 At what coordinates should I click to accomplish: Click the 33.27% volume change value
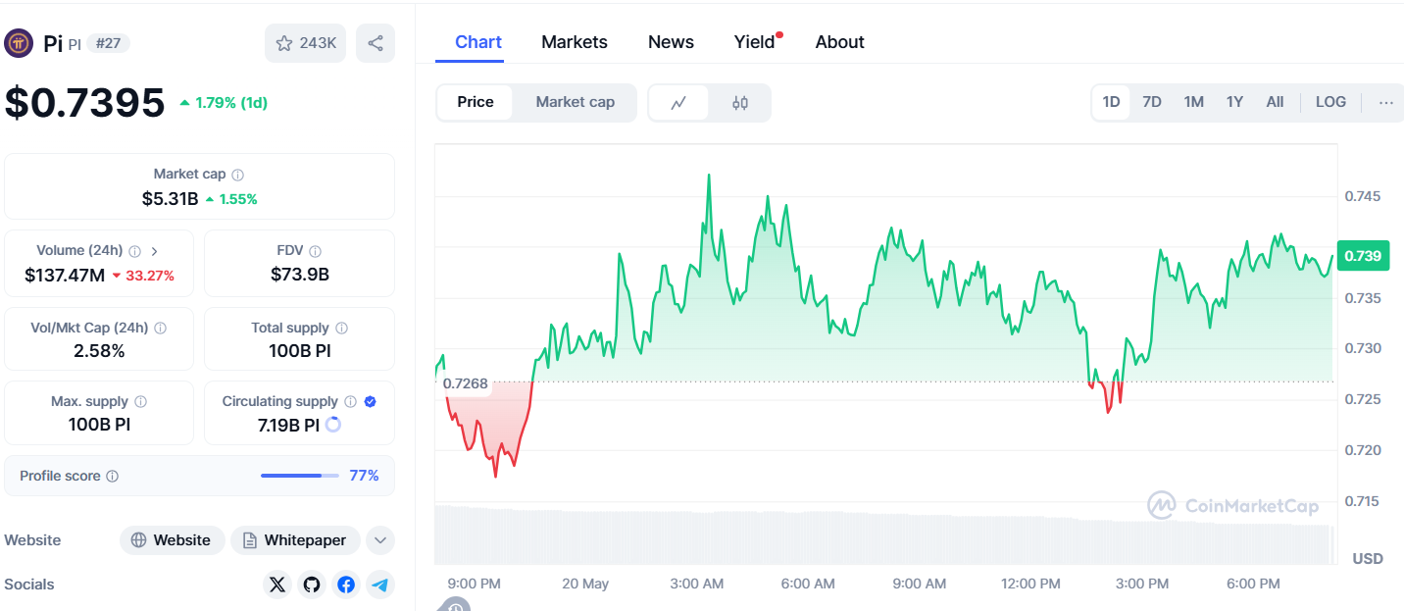143,276
